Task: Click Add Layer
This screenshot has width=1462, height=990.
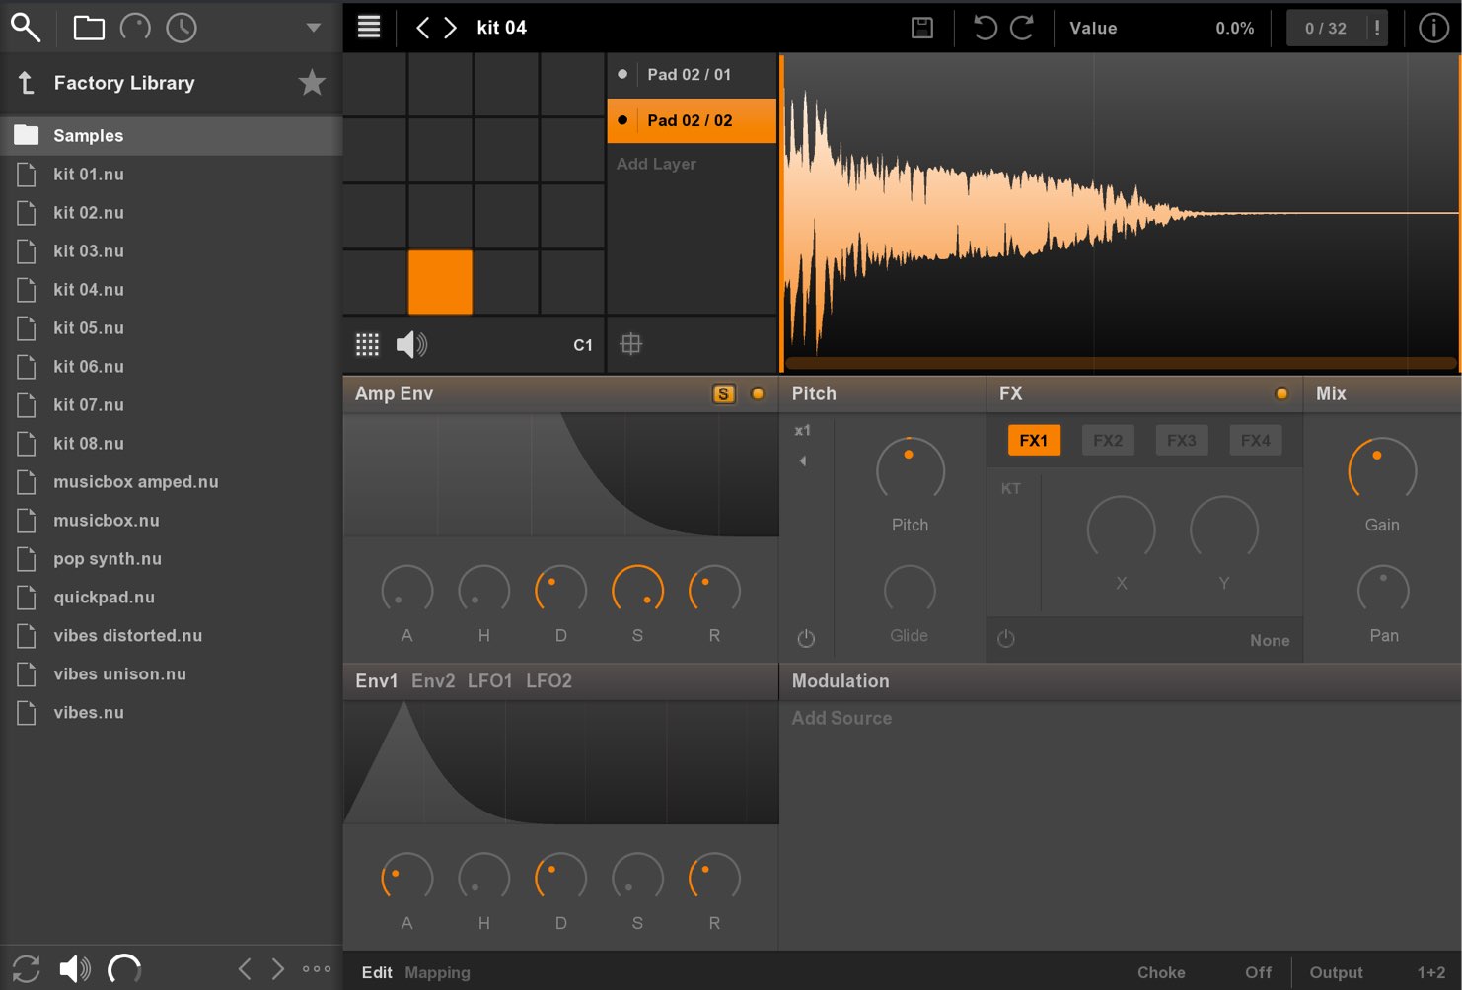Action: pos(656,164)
